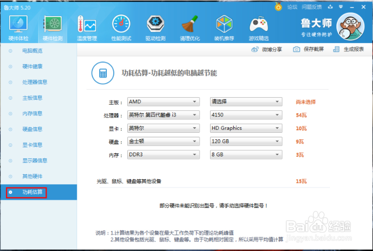This screenshot has width=373, height=251.
Task: Click memory power value 3瓦
Action: coord(300,155)
